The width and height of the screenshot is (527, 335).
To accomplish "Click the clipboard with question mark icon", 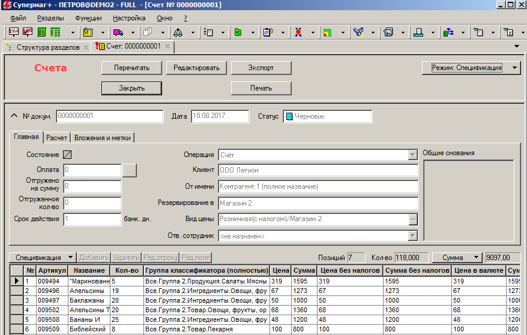I will coord(268,32).
